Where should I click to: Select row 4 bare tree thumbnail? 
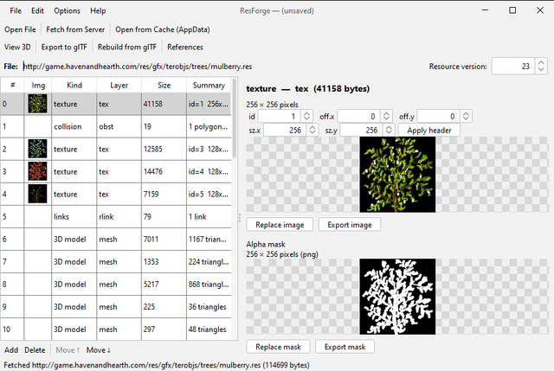coord(37,194)
